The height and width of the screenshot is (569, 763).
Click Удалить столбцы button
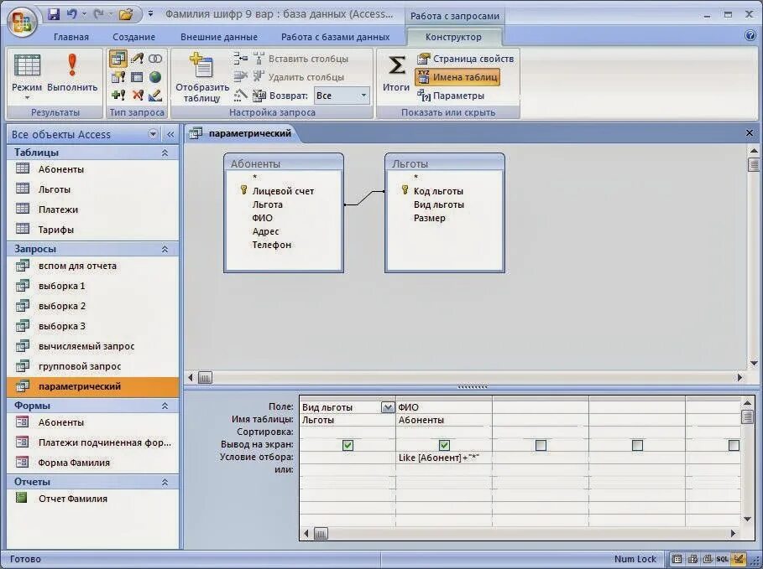[298, 77]
